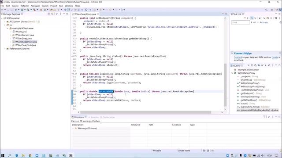Viewport: 282px width, 158px height.
Task: Click the create local task link
Action: (275, 57)
